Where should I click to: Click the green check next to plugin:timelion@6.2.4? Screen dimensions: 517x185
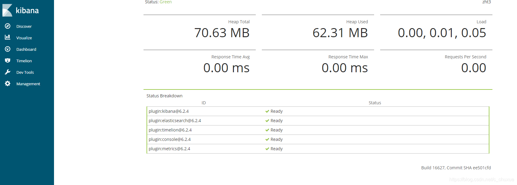pyautogui.click(x=267, y=130)
